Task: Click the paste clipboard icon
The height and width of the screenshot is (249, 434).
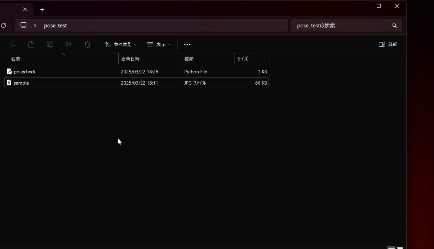Action: (x=31, y=44)
